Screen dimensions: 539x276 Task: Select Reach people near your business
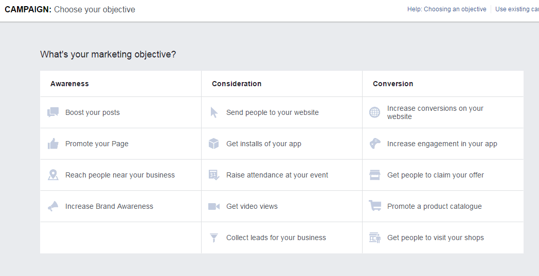coord(121,175)
